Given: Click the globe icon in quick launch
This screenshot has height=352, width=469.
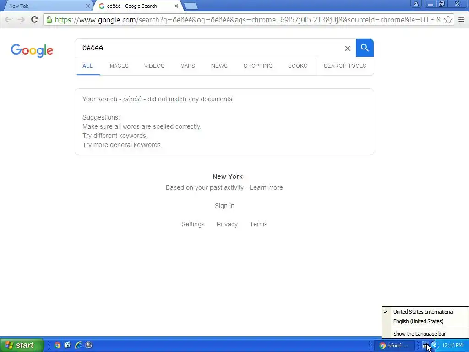Looking at the screenshot, I should click(88, 345).
